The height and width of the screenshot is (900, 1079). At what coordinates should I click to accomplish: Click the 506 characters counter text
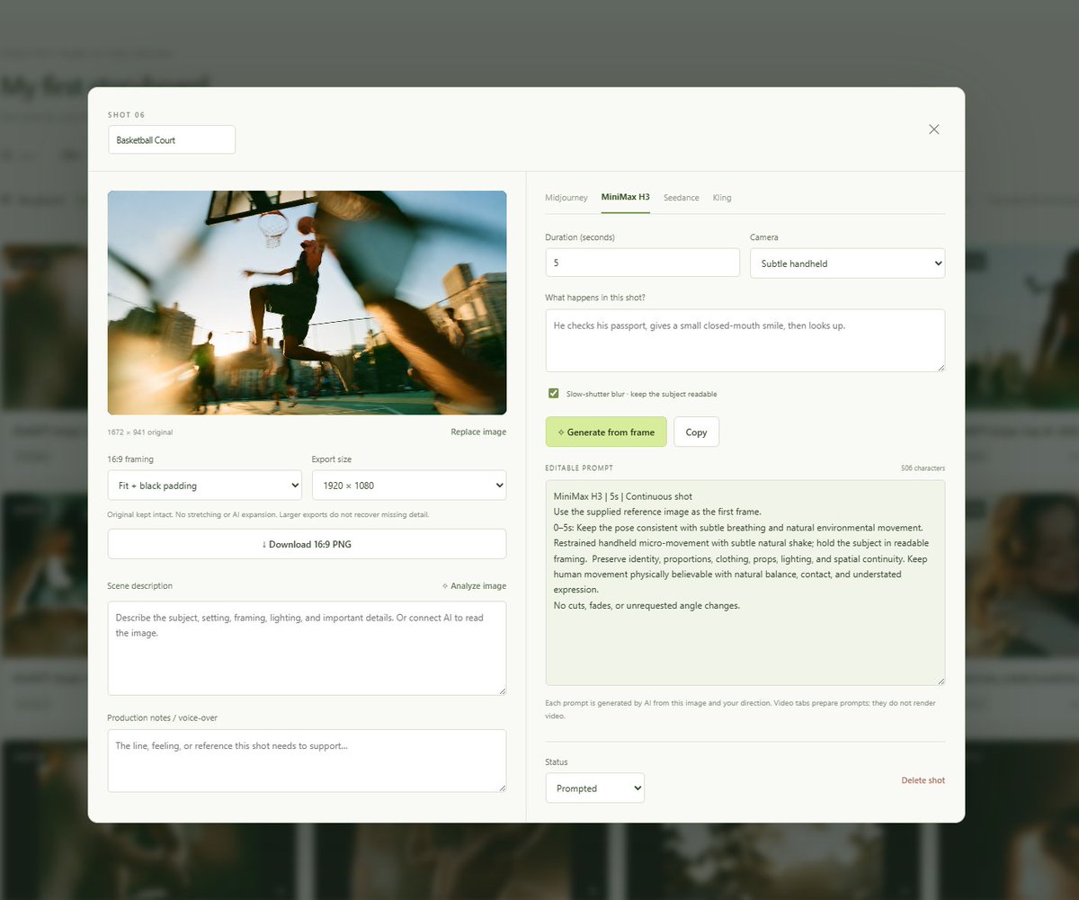click(x=923, y=468)
